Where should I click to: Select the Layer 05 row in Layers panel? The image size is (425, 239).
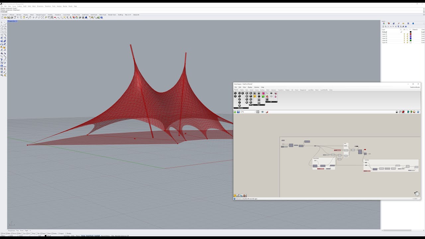click(x=403, y=42)
